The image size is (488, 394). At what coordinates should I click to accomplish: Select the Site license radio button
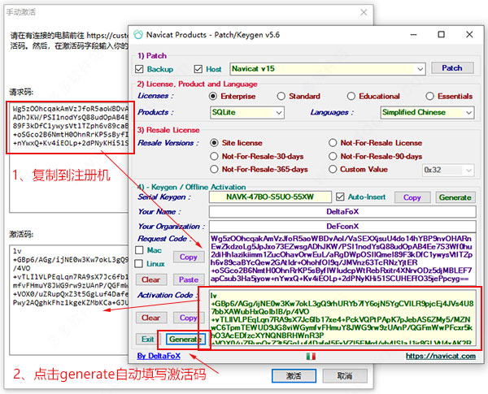pyautogui.click(x=214, y=143)
